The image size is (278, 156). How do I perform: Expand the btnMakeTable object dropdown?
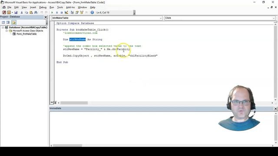click(x=161, y=18)
